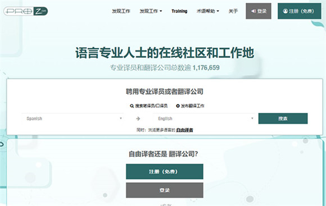This screenshot has height=206, width=326.
Task: Open the Spanish source language dropdown
Action: coord(73,118)
